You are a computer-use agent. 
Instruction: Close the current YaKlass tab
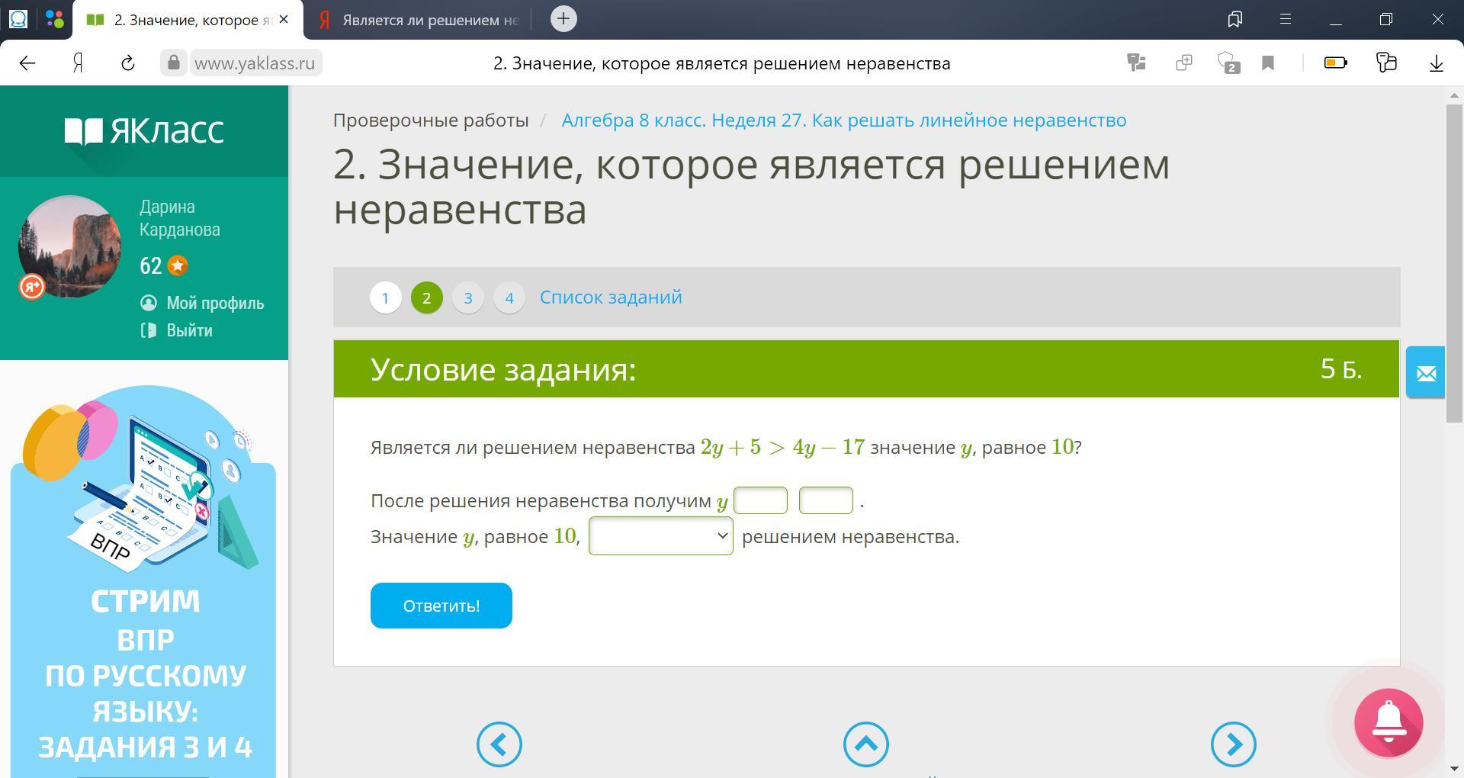284,20
